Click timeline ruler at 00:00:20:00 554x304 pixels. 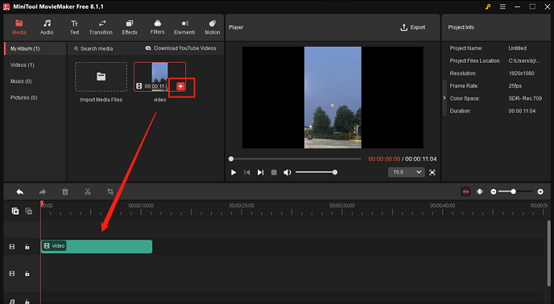242,206
